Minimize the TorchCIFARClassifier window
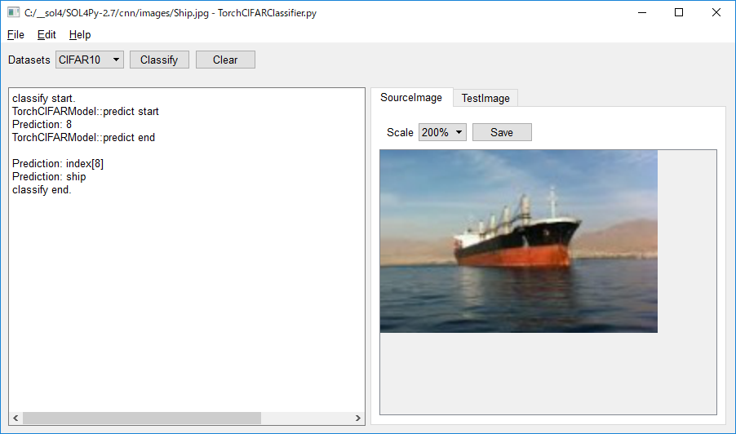Viewport: 736px width, 434px height. tap(642, 13)
